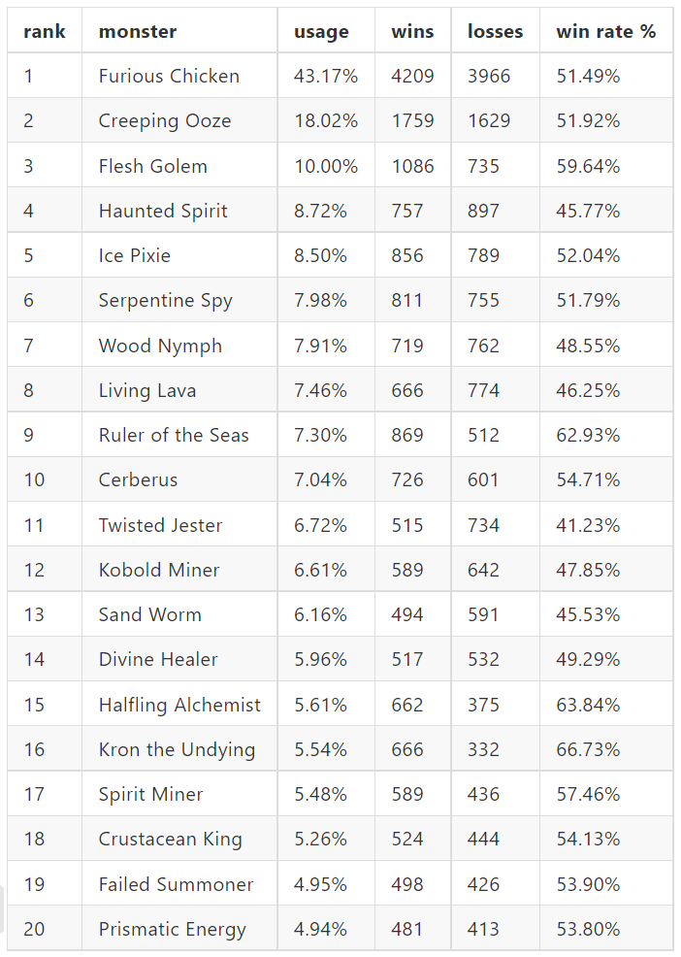Select the Creeping Ooze row name
Viewport: 681px width, 957px height.
(165, 121)
